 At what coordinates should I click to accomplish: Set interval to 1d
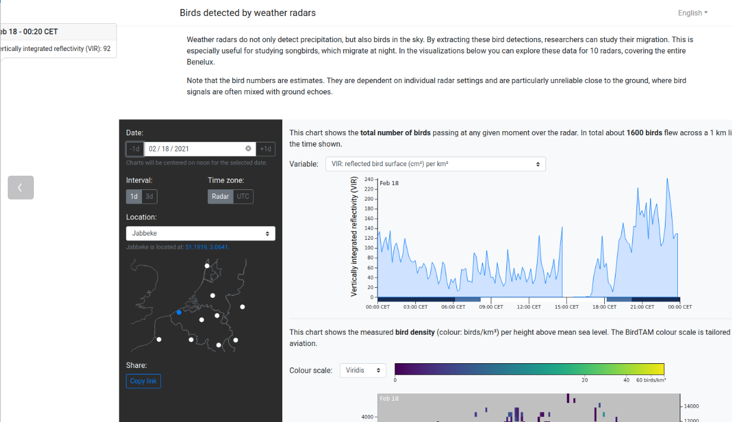pos(134,196)
